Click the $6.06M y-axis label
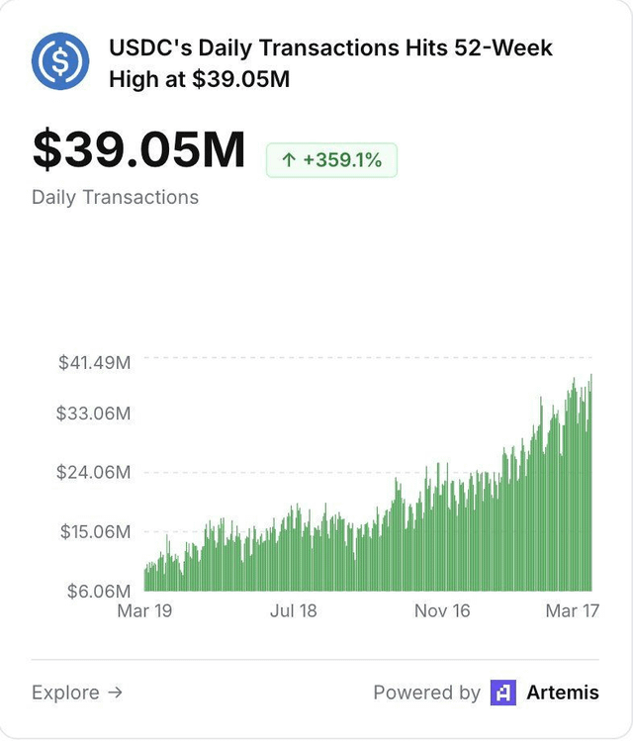The image size is (633, 741). coord(99,591)
